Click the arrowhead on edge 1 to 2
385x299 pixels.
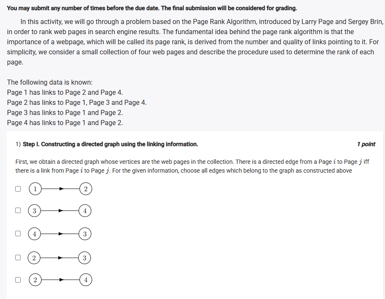pos(62,189)
